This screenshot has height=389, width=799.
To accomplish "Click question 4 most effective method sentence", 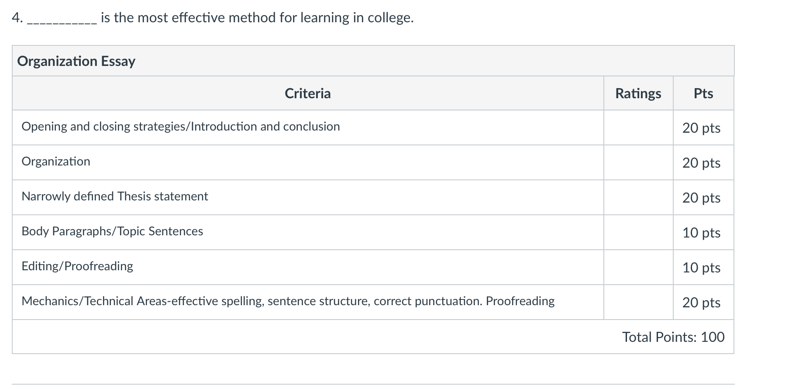I will pyautogui.click(x=213, y=18).
